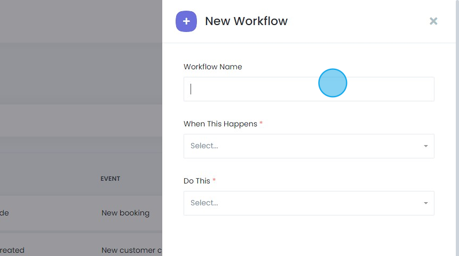
Task: Click the Do This dropdown arrow
Action: point(425,203)
